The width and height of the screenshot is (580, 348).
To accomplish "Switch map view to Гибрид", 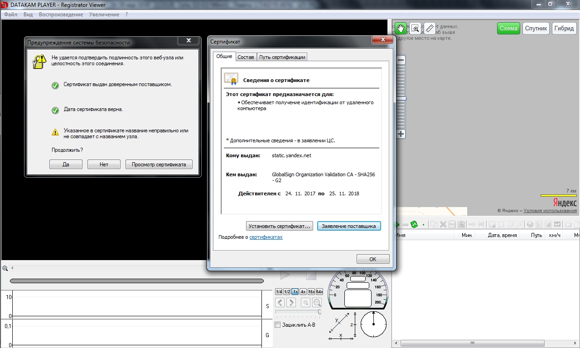I will pyautogui.click(x=564, y=28).
